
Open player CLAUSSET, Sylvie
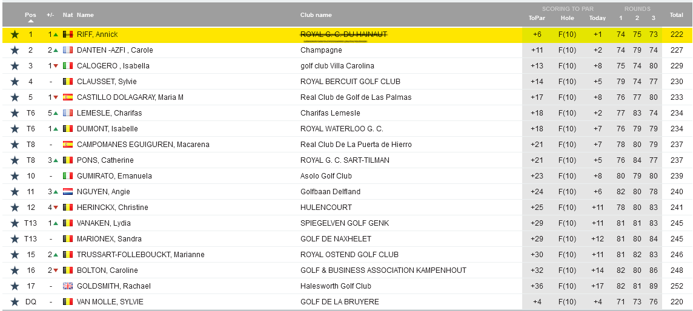[107, 82]
